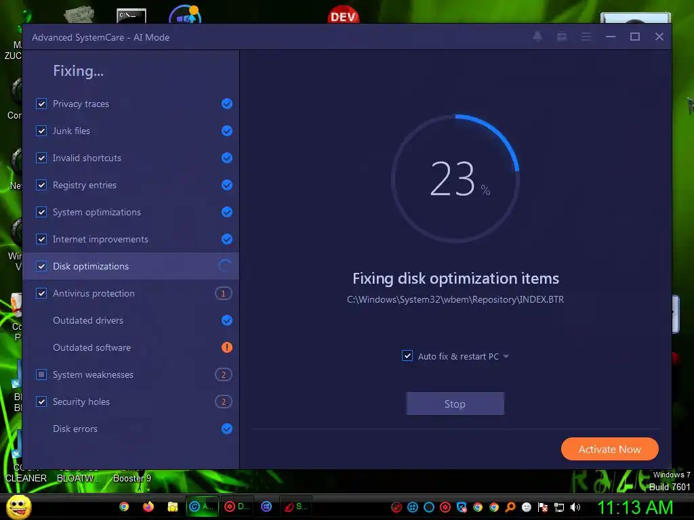Image resolution: width=694 pixels, height=520 pixels.
Task: Uncheck the System optimizations checkbox
Action: pyautogui.click(x=41, y=212)
